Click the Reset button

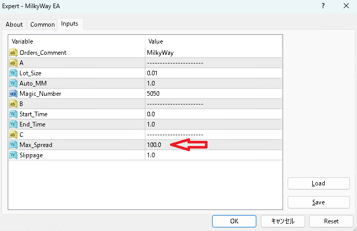coord(331,221)
